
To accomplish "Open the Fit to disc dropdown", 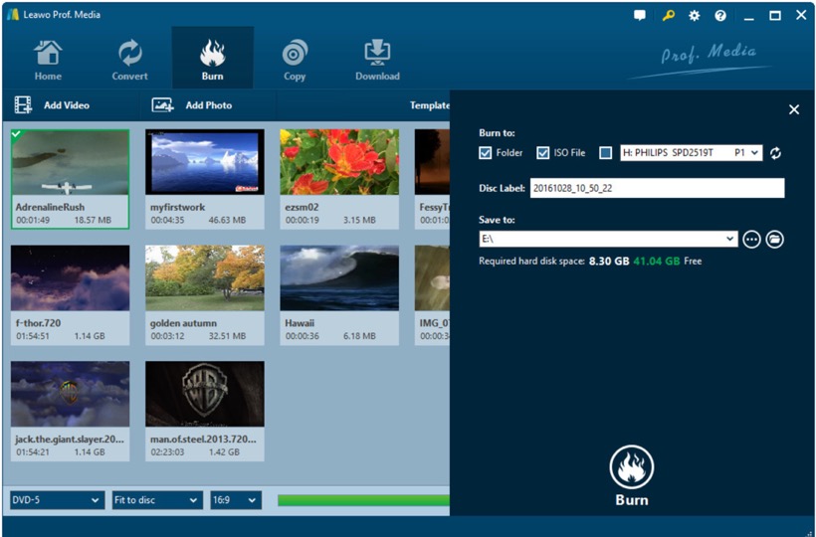I will tap(156, 500).
